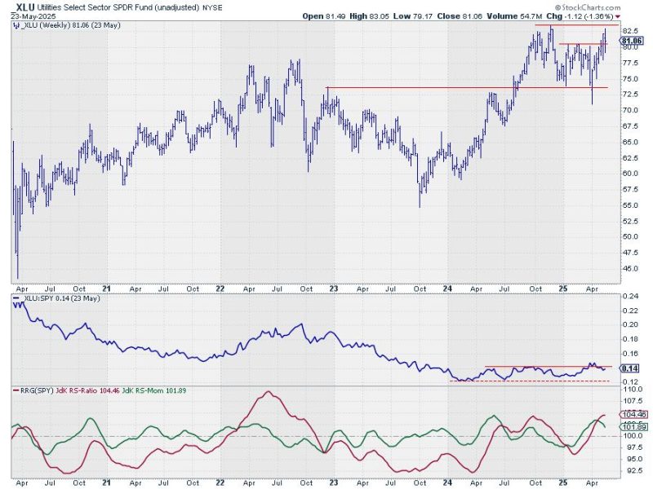Click the Chg -1.12 (-1.36%) value

click(580, 16)
